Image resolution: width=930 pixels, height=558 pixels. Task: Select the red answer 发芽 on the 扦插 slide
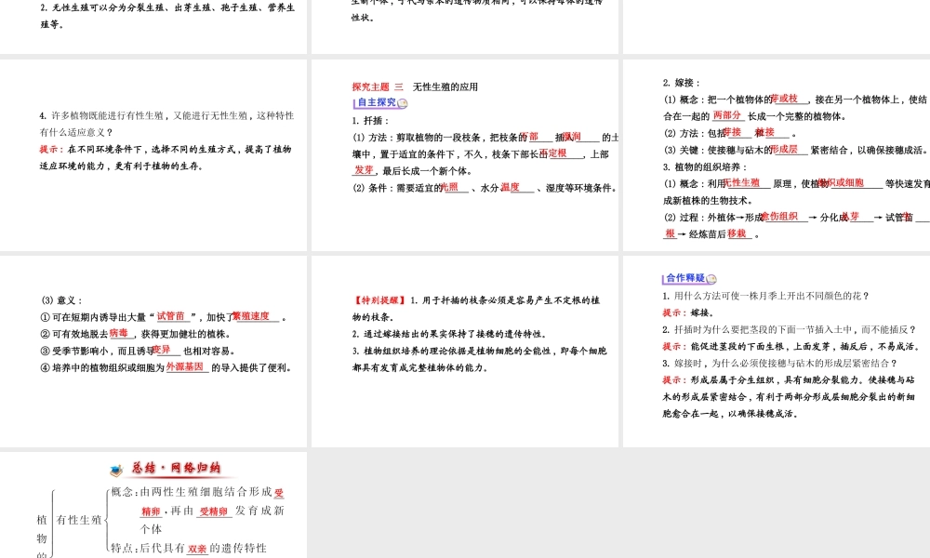(x=365, y=169)
